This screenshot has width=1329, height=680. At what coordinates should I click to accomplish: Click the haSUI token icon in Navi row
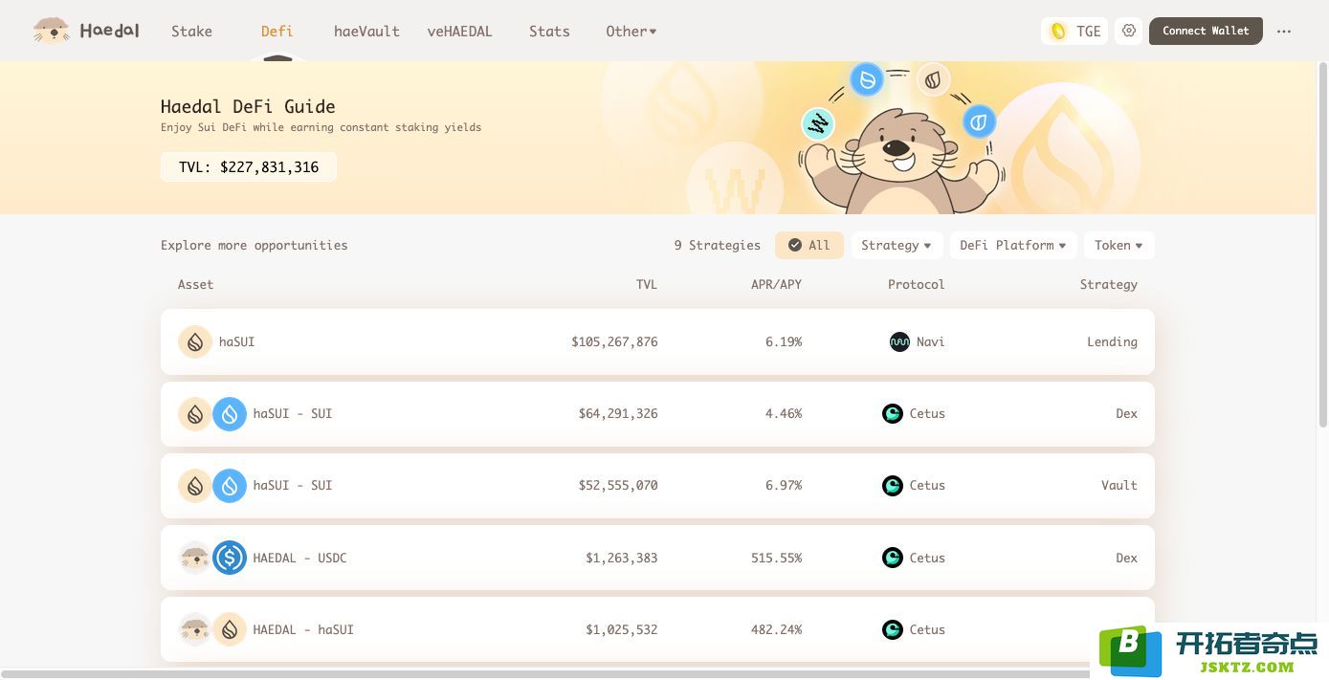click(x=195, y=341)
